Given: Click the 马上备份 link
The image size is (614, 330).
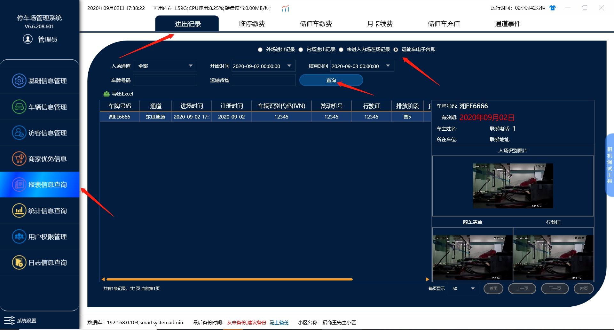Looking at the screenshot, I should point(279,322).
